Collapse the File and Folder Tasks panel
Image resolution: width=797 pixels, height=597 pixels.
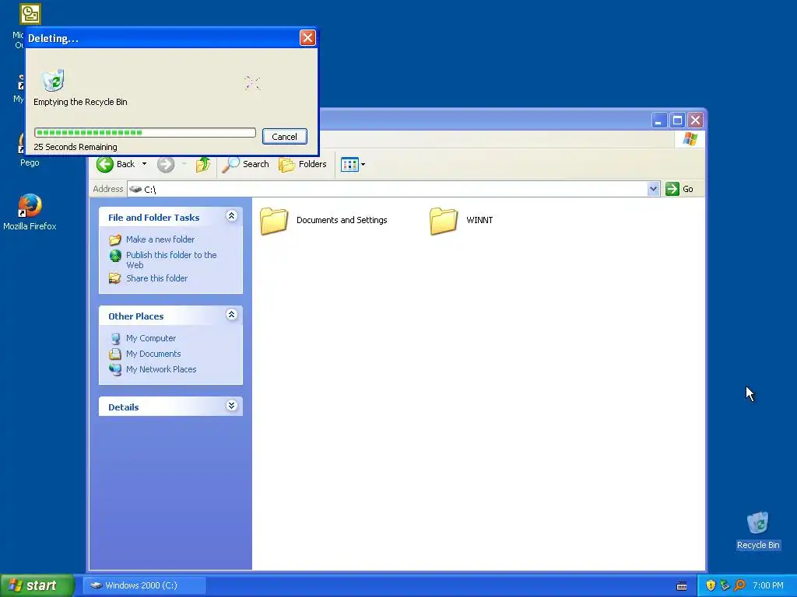(x=231, y=216)
